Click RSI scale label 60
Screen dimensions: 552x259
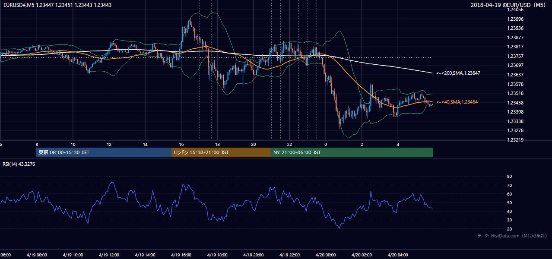point(509,194)
